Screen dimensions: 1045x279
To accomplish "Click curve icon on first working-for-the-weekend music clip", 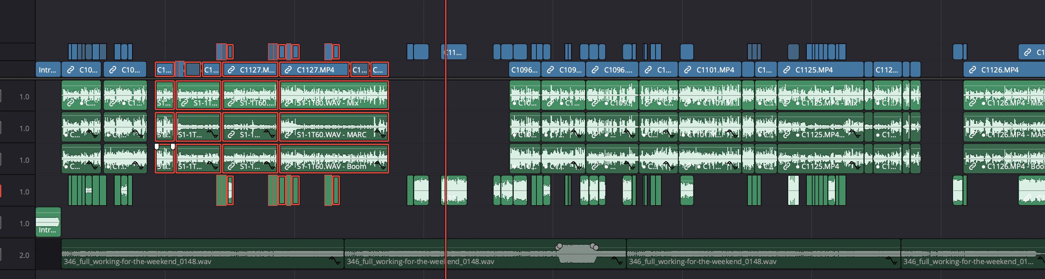I will [x=335, y=260].
